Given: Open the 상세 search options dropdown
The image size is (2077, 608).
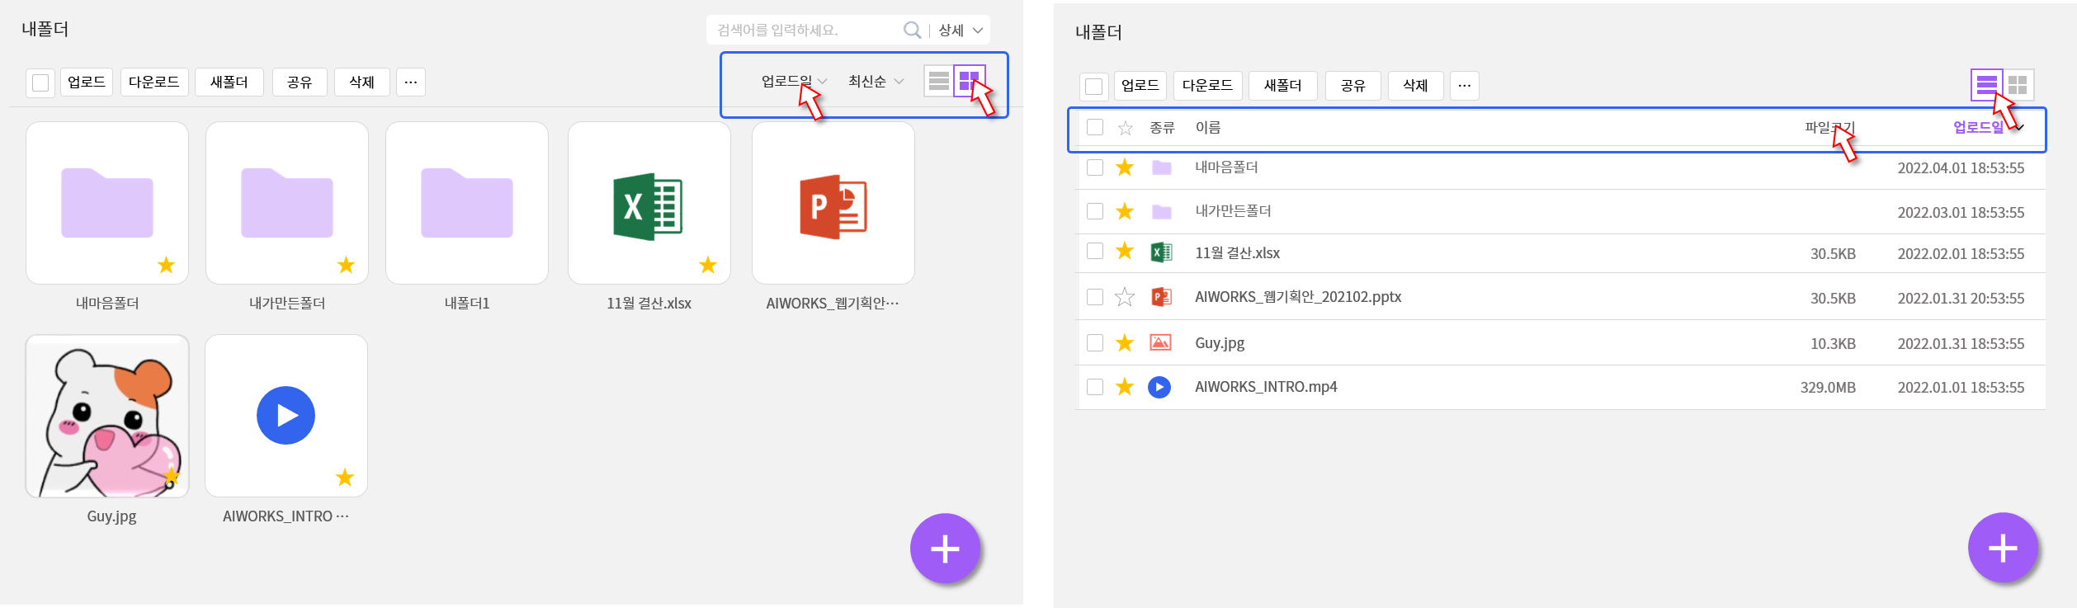Looking at the screenshot, I should coord(961,31).
